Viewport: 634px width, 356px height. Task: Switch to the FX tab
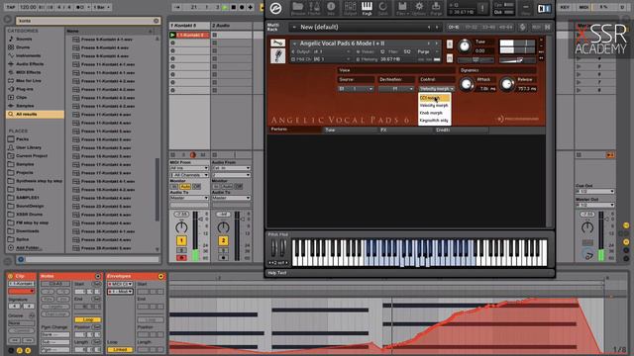[x=405, y=130]
